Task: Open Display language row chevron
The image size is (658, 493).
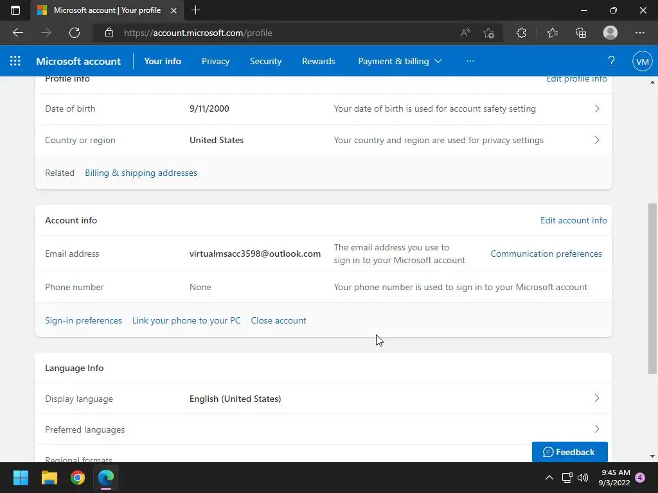Action: pyautogui.click(x=597, y=398)
